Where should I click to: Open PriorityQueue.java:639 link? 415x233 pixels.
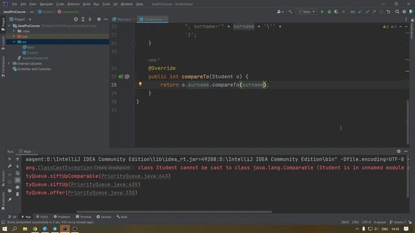104,184
